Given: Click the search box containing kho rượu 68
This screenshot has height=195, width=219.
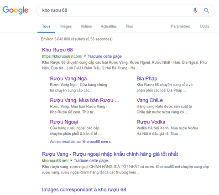Looking at the screenshot, I should pos(125,10).
